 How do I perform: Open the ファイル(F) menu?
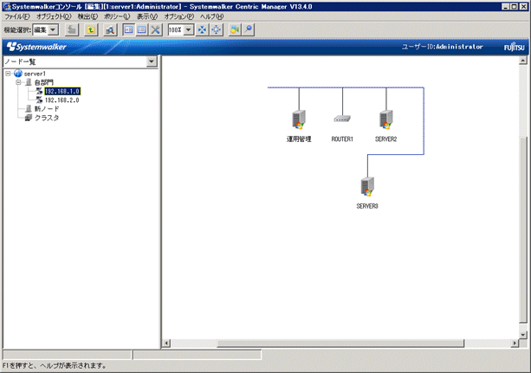[17, 16]
